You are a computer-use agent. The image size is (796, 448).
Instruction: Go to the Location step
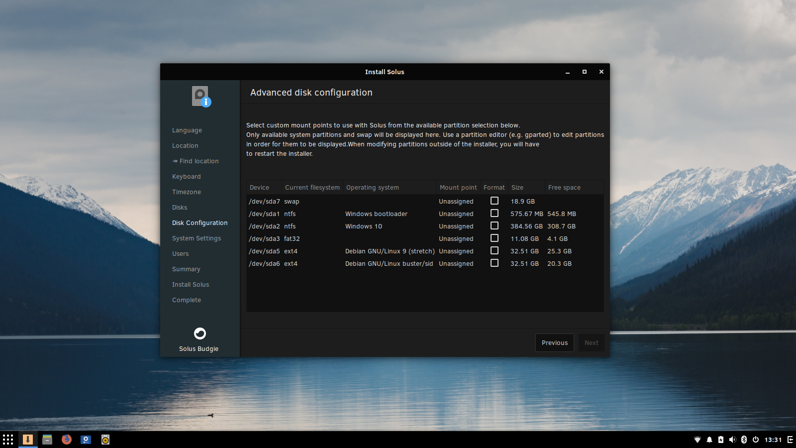[x=185, y=146]
